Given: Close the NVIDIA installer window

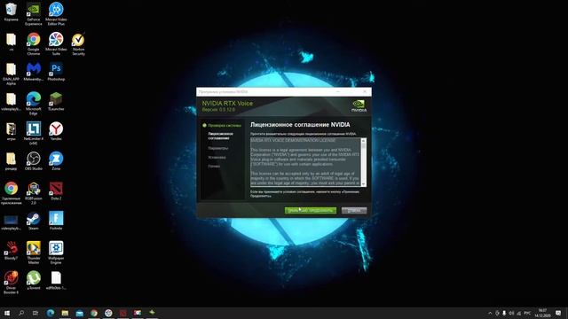Looking at the screenshot, I should pos(365,92).
